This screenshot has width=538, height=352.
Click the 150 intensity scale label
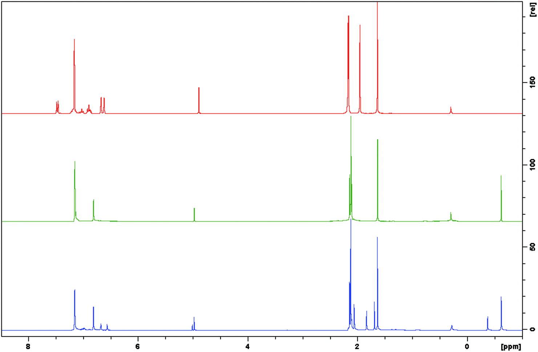tap(532, 82)
